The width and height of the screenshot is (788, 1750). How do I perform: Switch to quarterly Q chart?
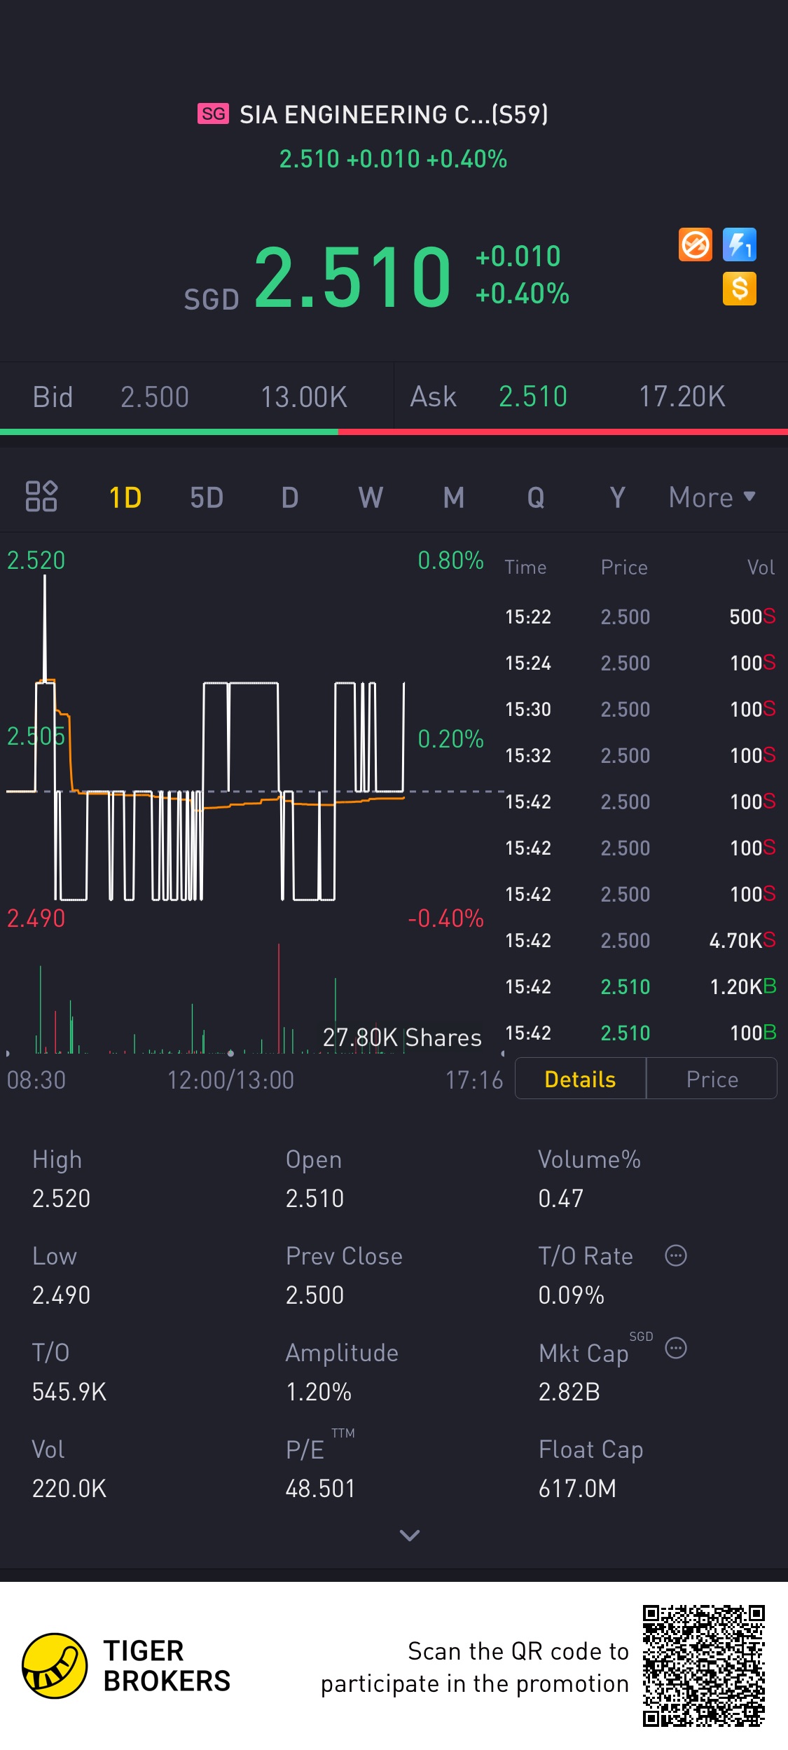tap(536, 498)
